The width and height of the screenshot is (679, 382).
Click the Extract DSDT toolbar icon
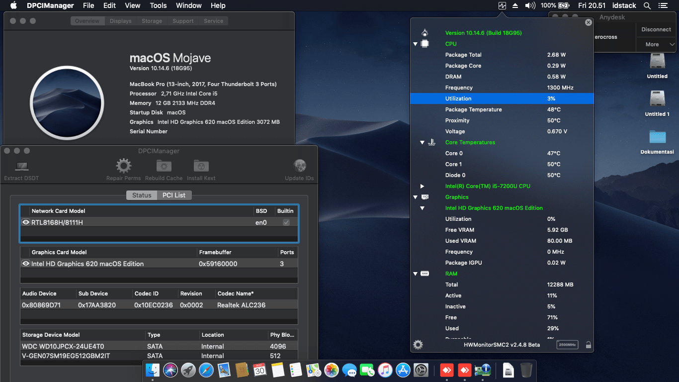tap(21, 167)
